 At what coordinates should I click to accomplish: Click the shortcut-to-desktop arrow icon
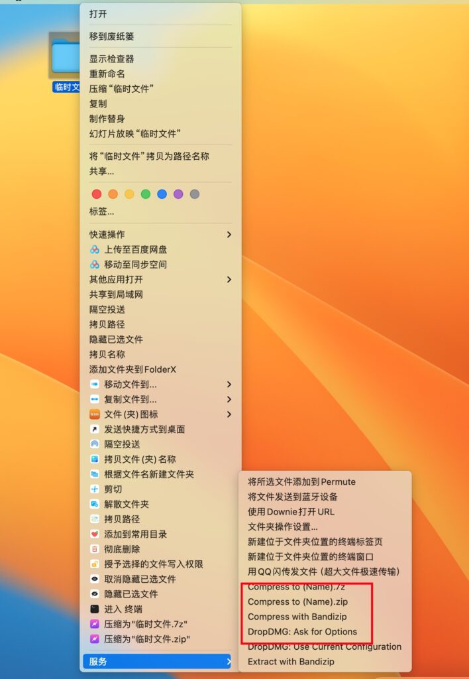[94, 429]
